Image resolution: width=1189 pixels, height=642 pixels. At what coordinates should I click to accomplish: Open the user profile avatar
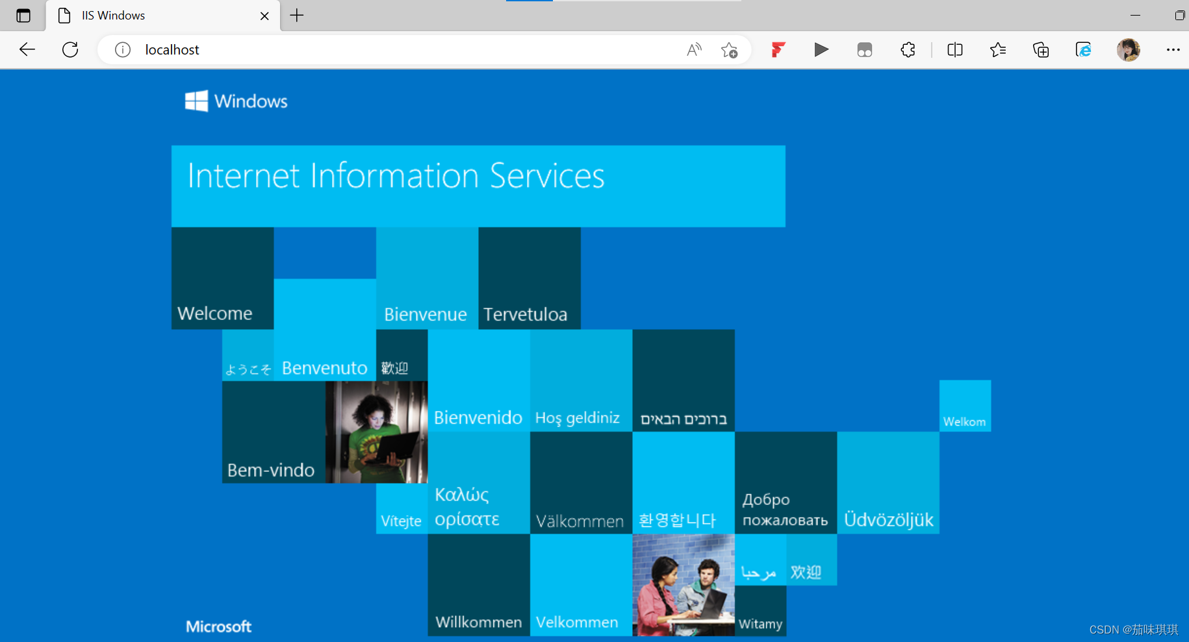click(1128, 50)
